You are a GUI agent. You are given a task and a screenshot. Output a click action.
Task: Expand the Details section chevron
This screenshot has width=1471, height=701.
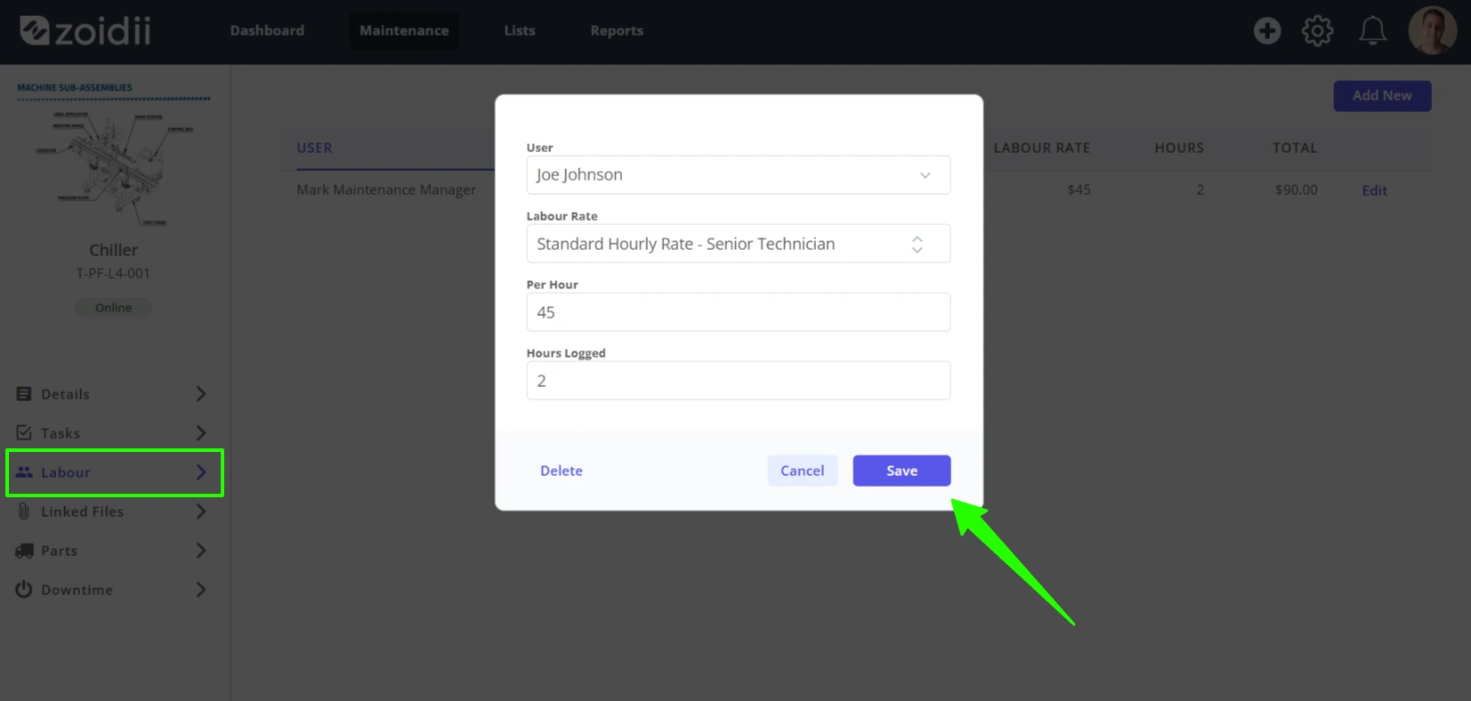(x=201, y=394)
